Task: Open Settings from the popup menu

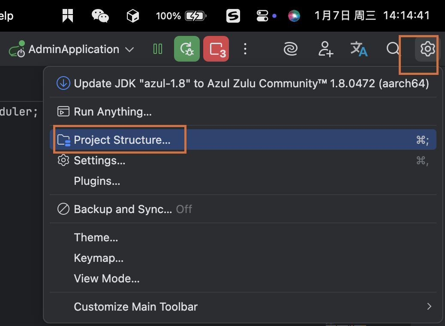Action: (99, 160)
